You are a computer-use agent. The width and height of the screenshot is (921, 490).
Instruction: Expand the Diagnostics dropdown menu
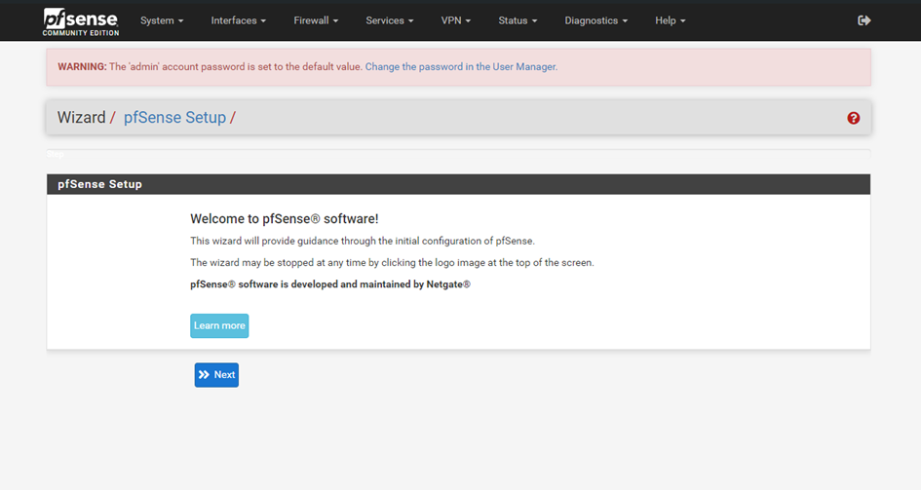pyautogui.click(x=595, y=20)
